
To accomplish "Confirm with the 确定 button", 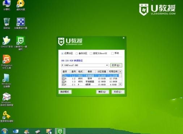I will click(102, 92).
